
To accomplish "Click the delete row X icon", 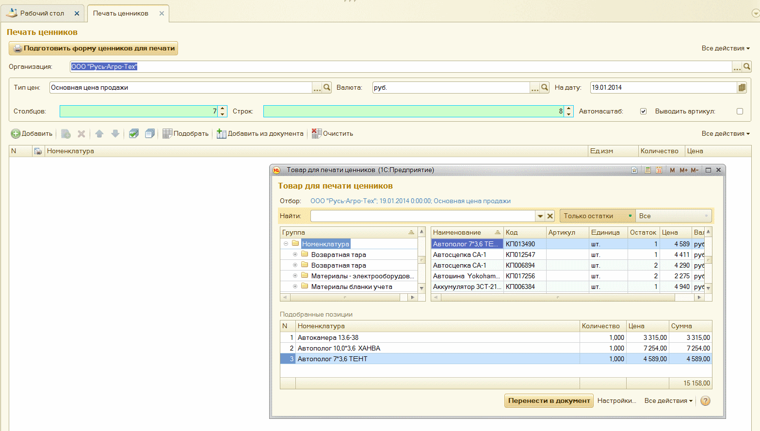I will tap(81, 134).
